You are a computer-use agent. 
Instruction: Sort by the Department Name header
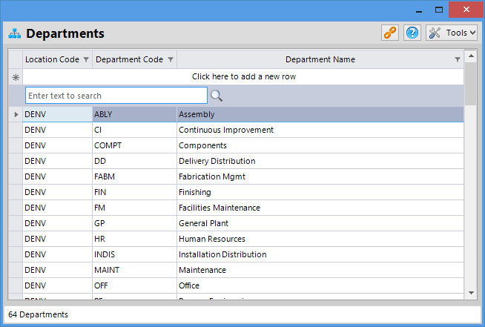[x=320, y=59]
